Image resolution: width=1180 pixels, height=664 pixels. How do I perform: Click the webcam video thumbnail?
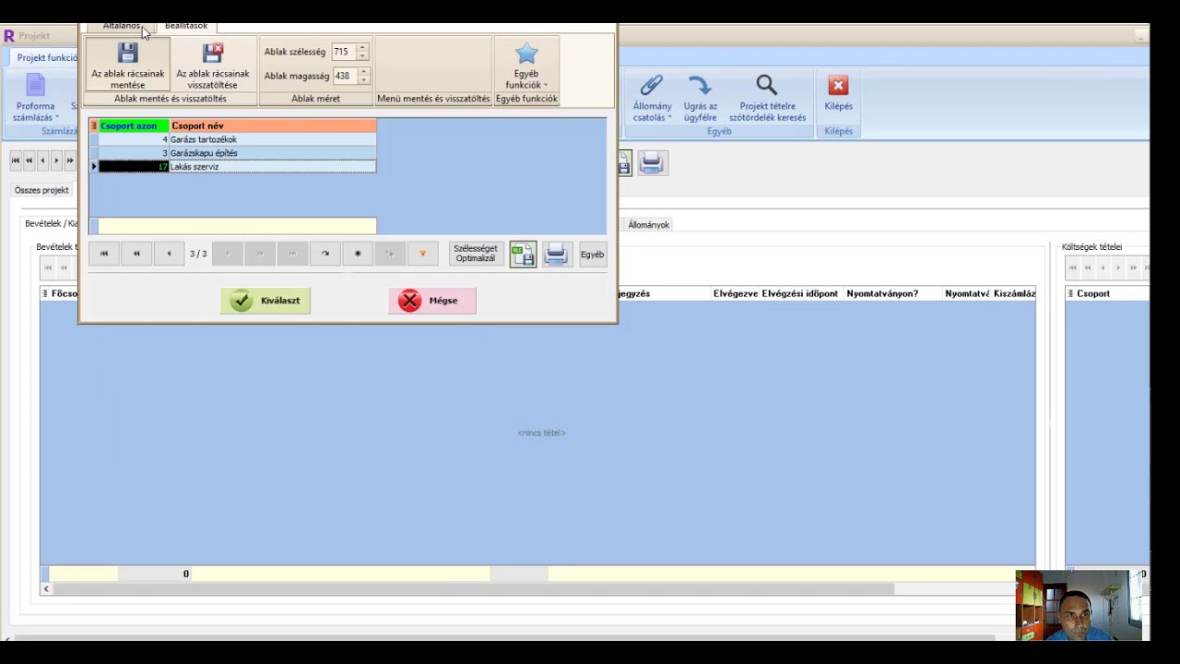tap(1080, 605)
